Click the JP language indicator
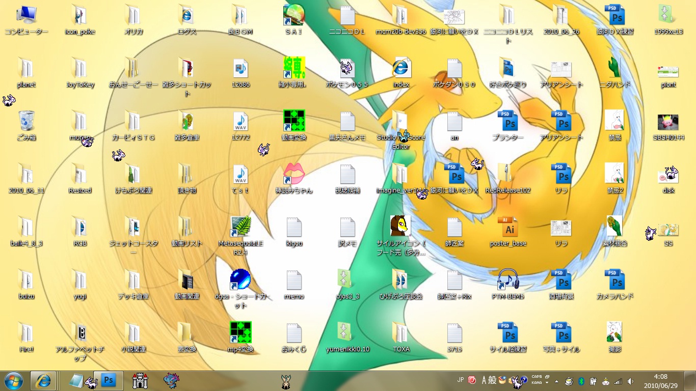Image resolution: width=696 pixels, height=391 pixels. [x=461, y=380]
